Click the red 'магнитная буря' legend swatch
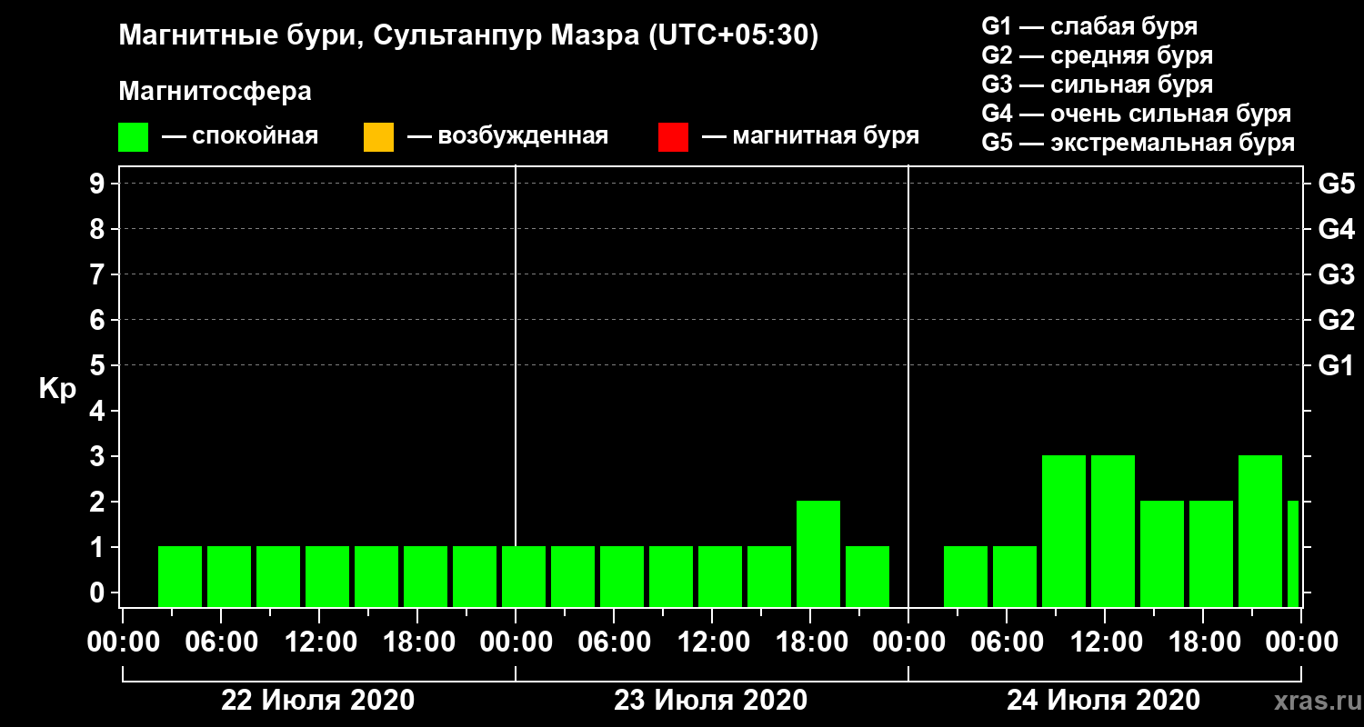 [x=673, y=137]
